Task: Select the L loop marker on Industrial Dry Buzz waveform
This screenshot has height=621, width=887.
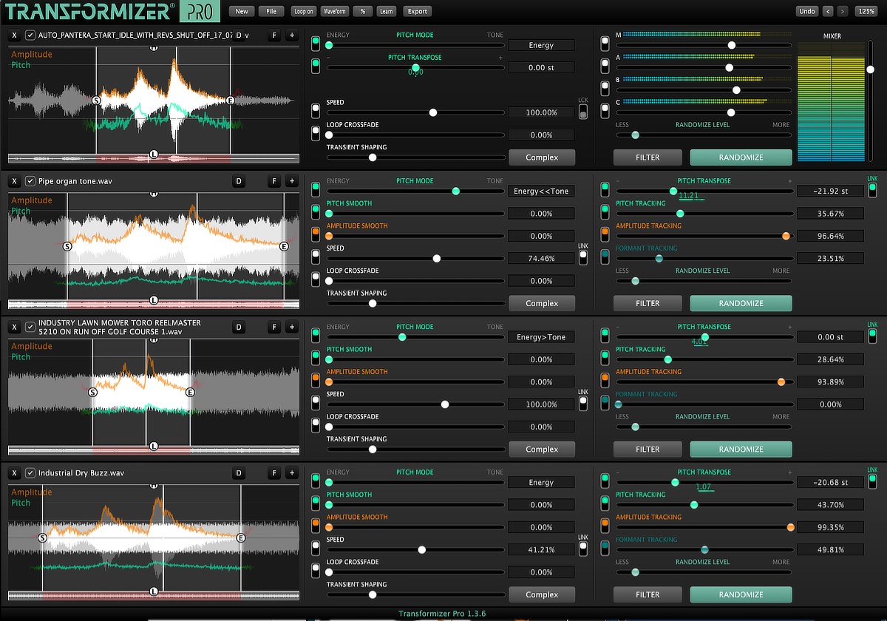Action: [154, 591]
